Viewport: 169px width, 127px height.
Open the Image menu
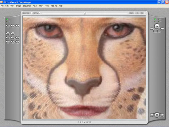(x=18, y=6)
